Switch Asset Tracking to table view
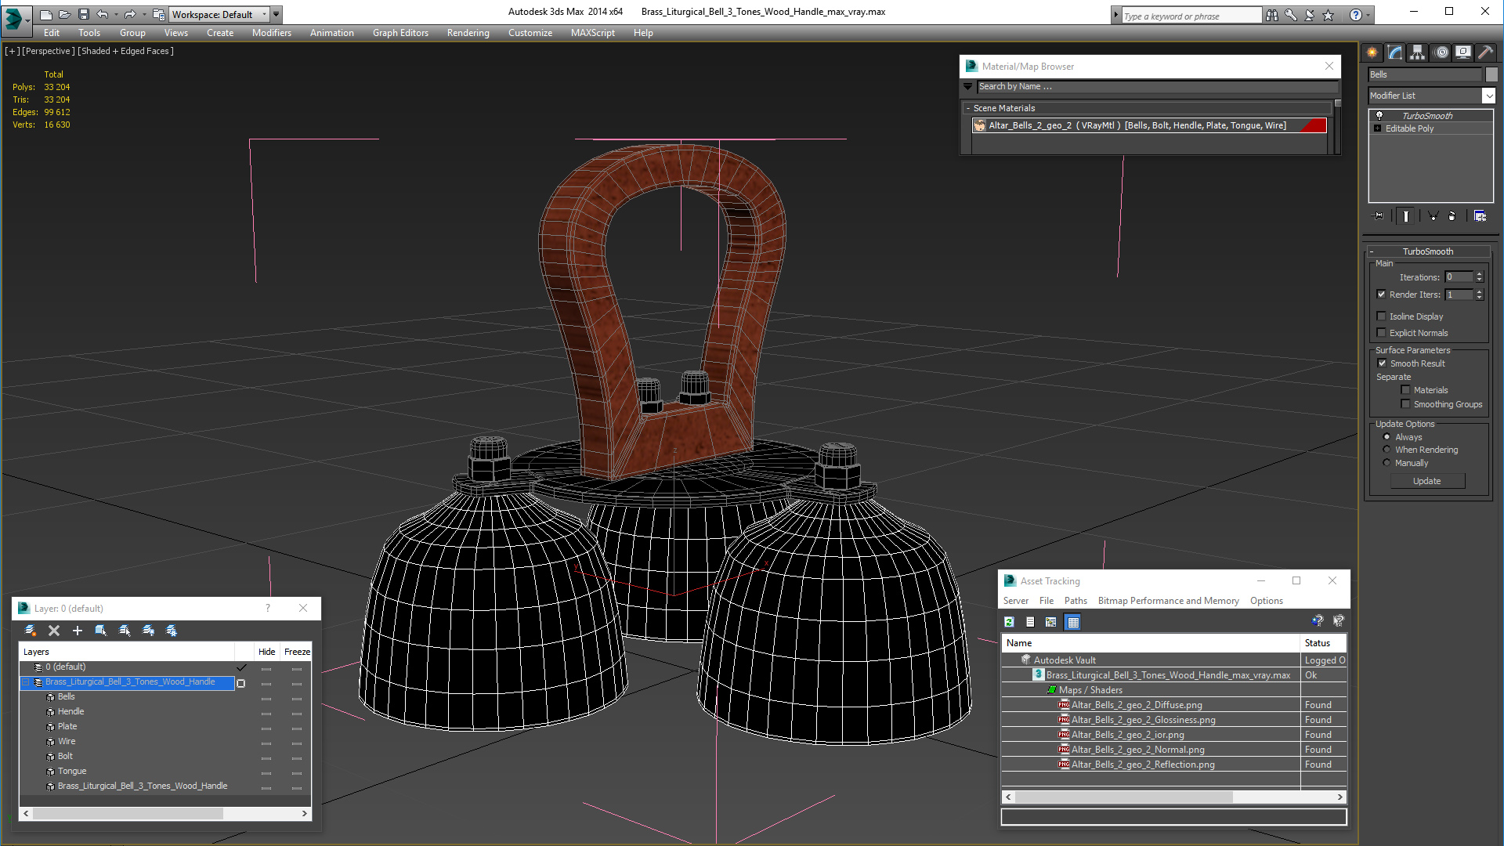This screenshot has height=846, width=1504. [x=1073, y=622]
